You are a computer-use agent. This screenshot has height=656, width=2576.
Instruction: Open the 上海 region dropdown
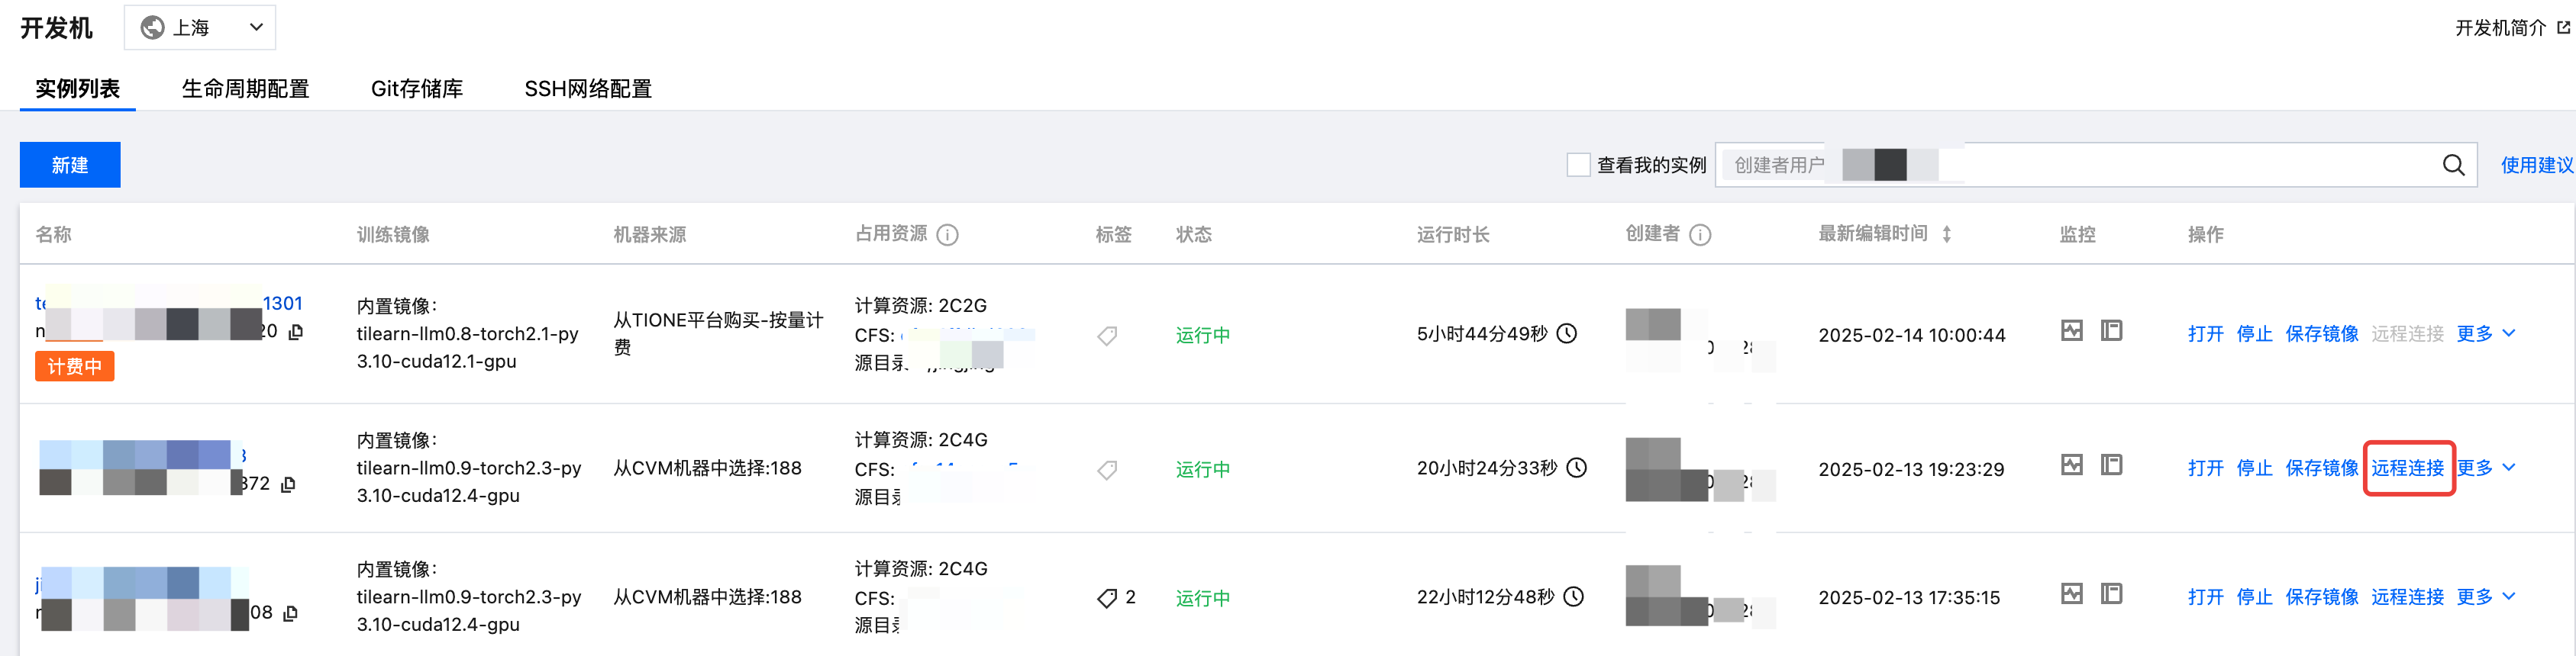(x=200, y=28)
